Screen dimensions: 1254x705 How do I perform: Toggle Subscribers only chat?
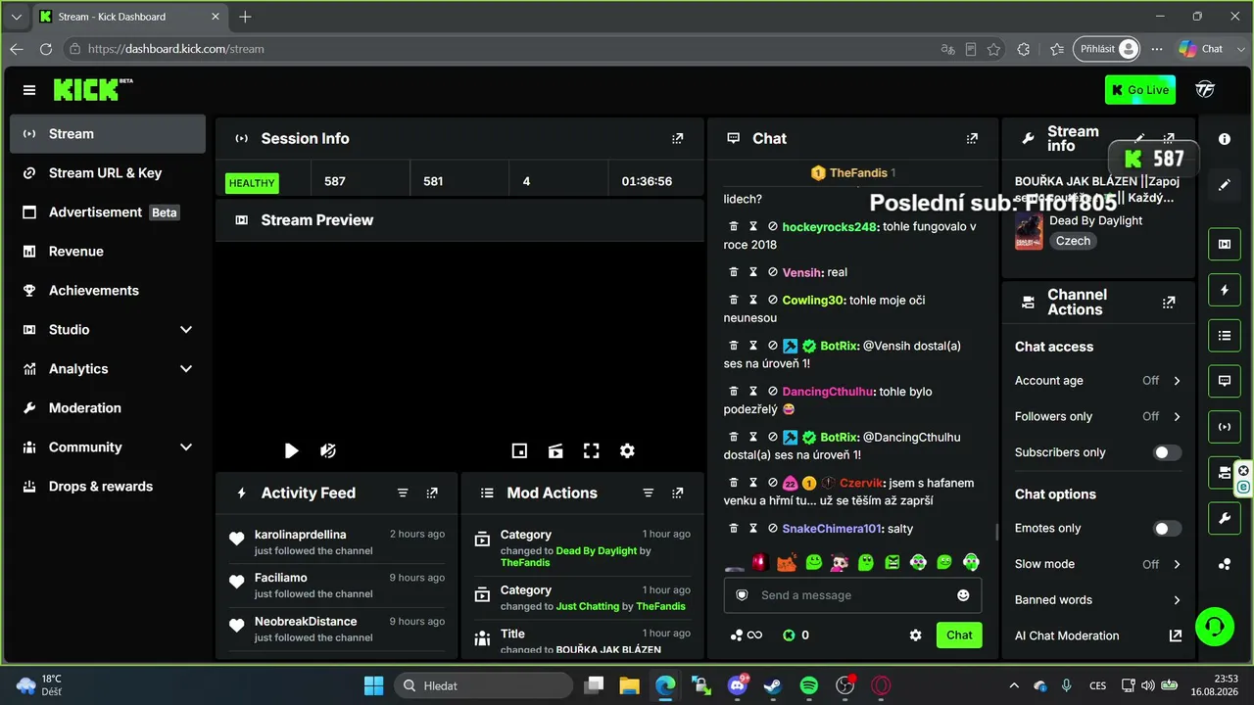pos(1167,452)
